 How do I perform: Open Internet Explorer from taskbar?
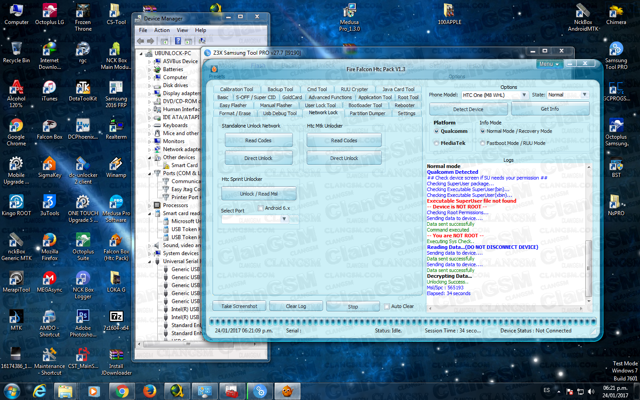point(40,392)
